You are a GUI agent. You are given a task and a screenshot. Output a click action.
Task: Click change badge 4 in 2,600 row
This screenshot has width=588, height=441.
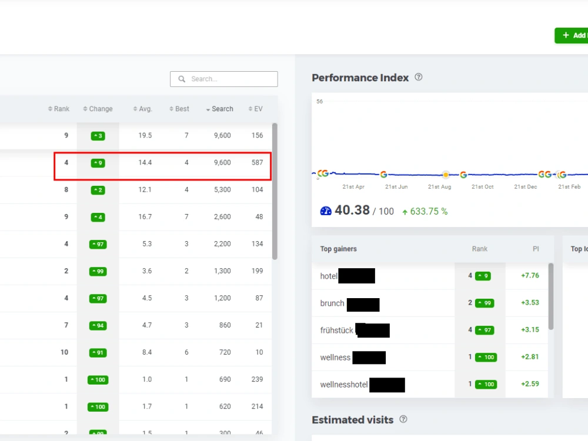click(x=98, y=217)
